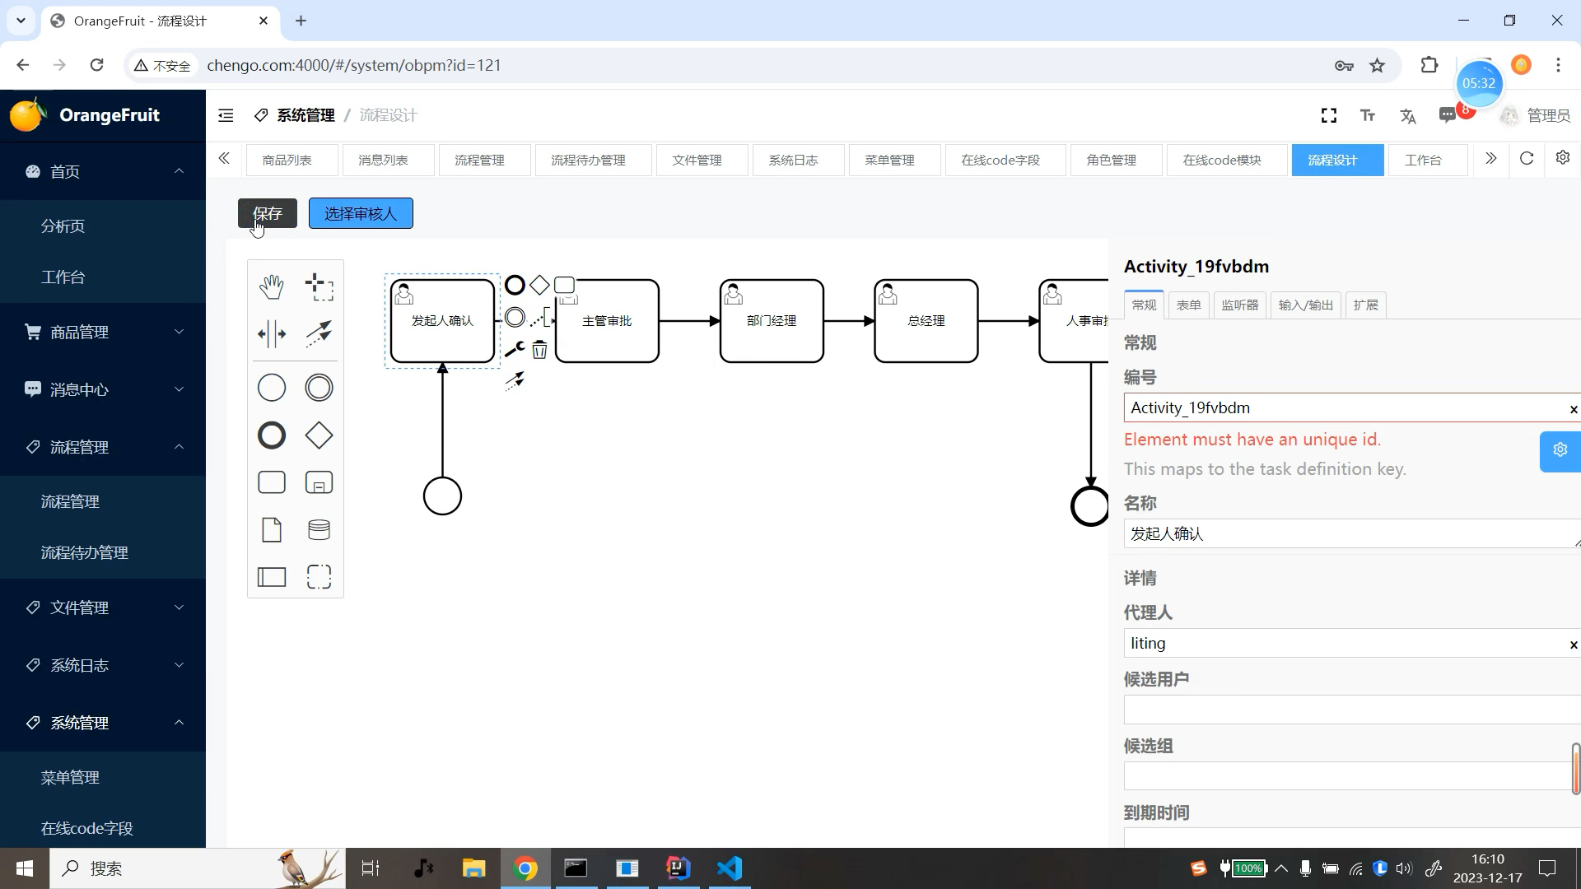Click the 编号 input field
The width and height of the screenshot is (1581, 889).
[x=1345, y=407]
